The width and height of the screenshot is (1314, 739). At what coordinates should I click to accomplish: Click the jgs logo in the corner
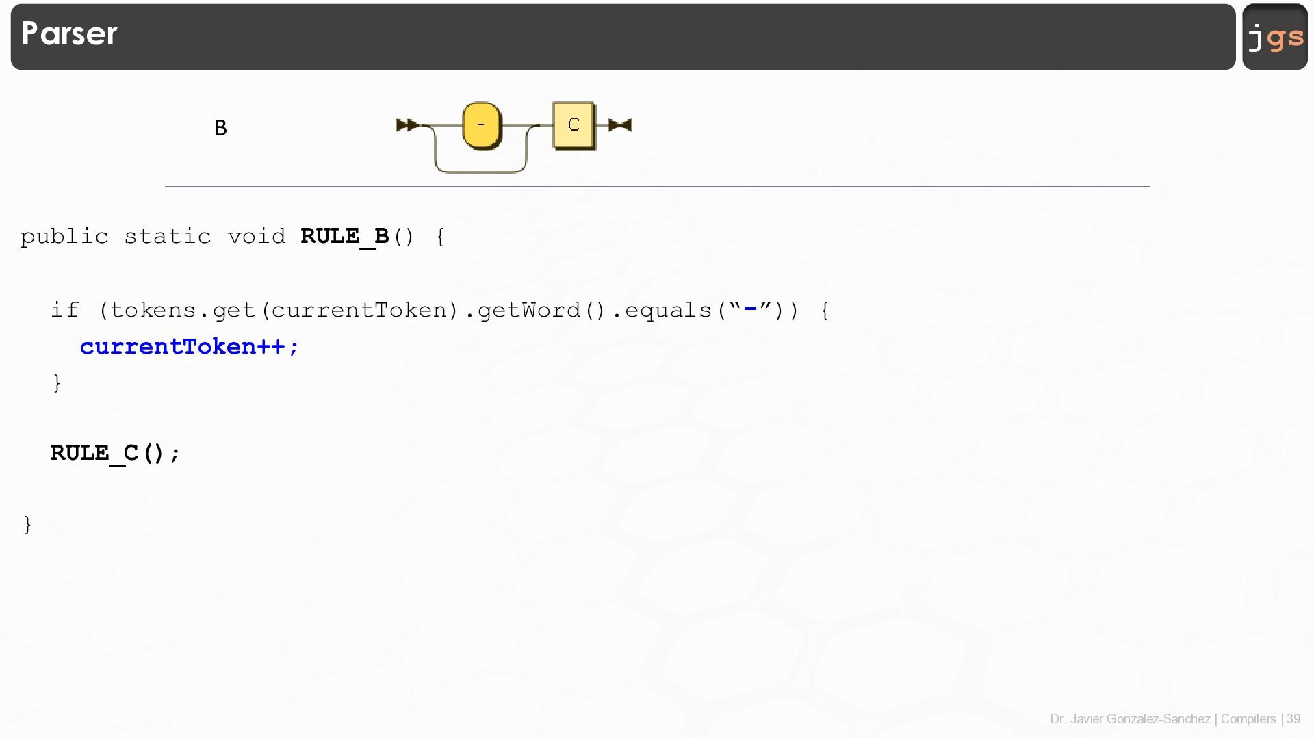coord(1274,37)
